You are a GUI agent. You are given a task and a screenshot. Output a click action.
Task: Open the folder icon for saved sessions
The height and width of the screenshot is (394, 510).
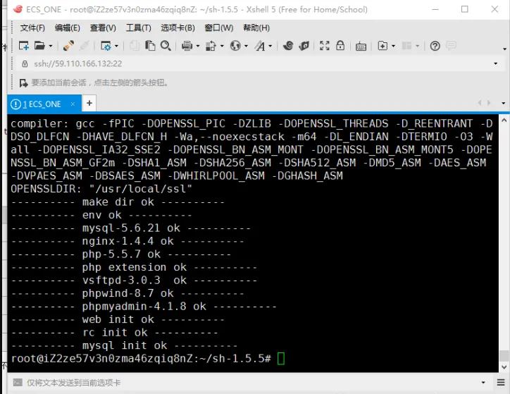click(39, 46)
